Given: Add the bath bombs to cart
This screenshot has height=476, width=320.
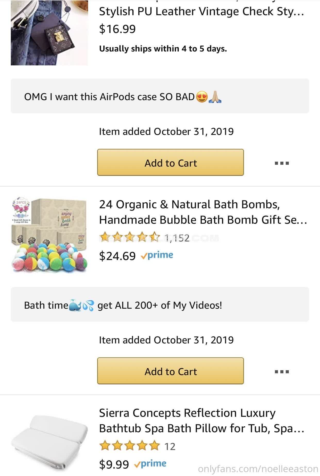Looking at the screenshot, I should click(170, 371).
